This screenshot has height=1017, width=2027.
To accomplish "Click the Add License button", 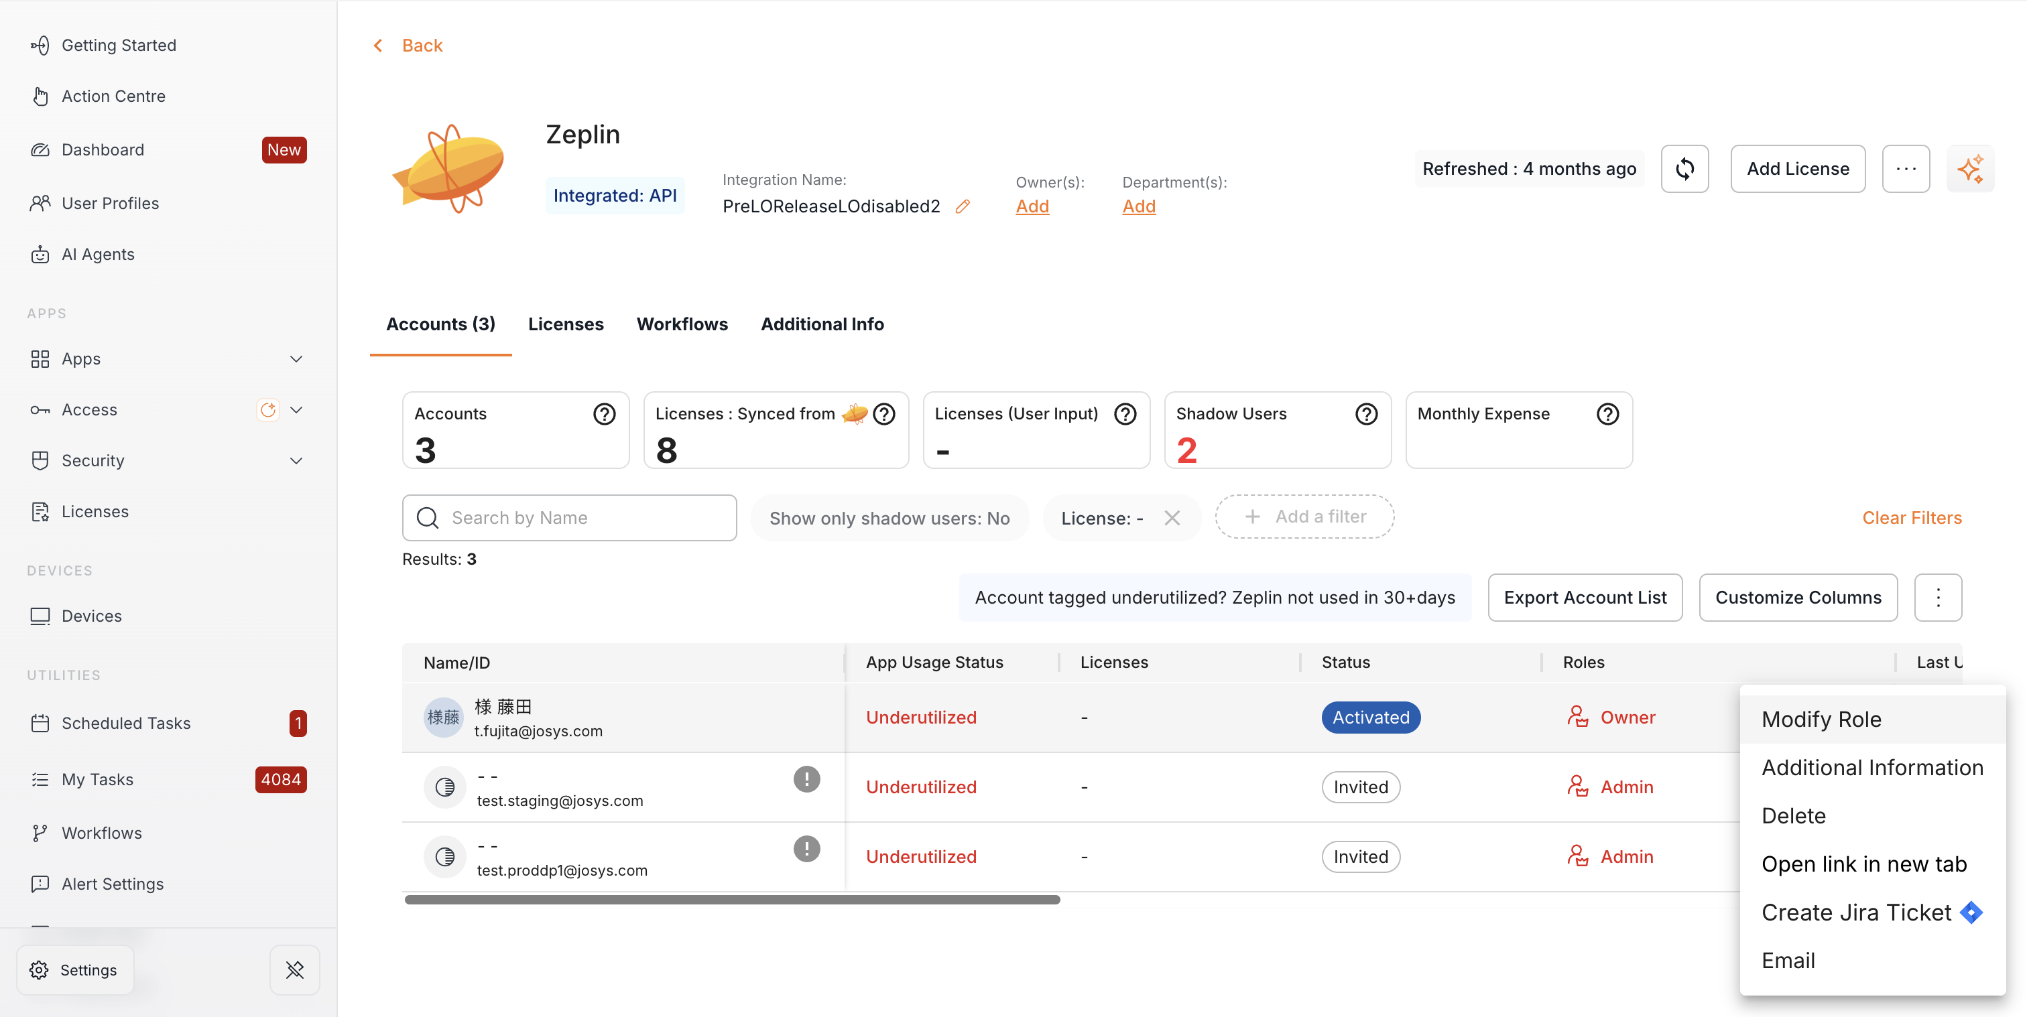I will click(1798, 168).
